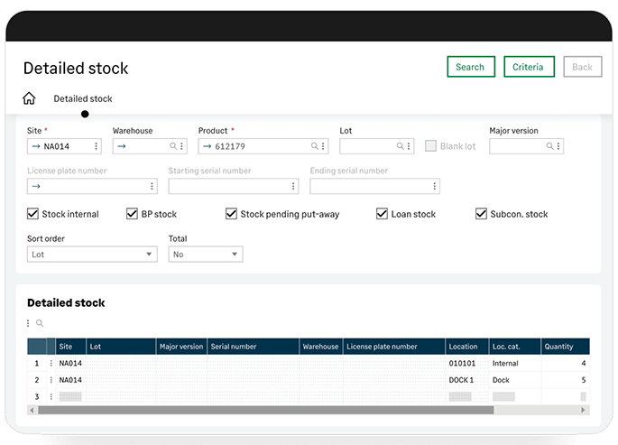Open Ending serial number actions dots
Screen dimensions: 618x445
point(434,186)
